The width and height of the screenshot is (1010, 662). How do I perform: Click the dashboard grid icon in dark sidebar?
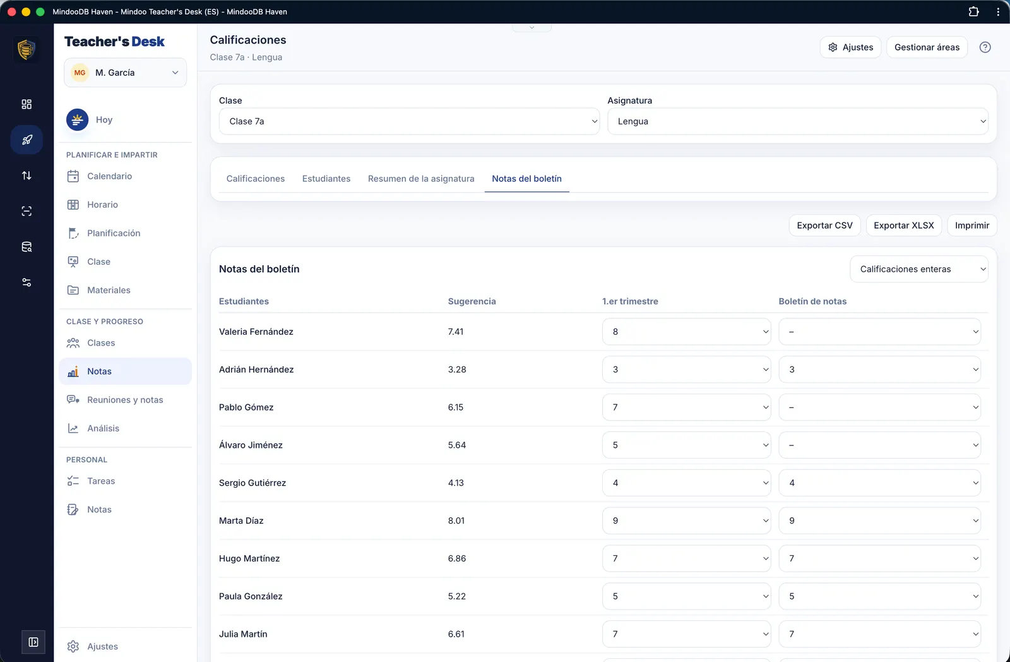[x=27, y=104]
